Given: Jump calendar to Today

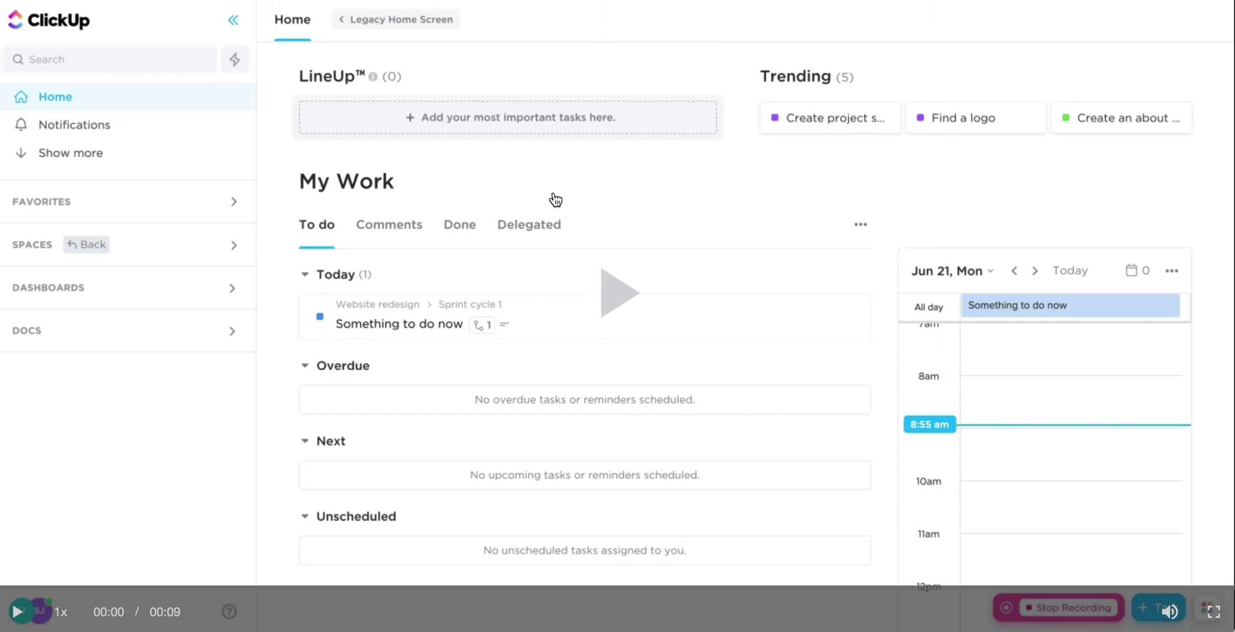Looking at the screenshot, I should pos(1070,271).
